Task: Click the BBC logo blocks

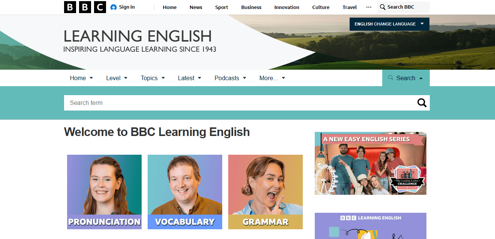Action: (85, 7)
